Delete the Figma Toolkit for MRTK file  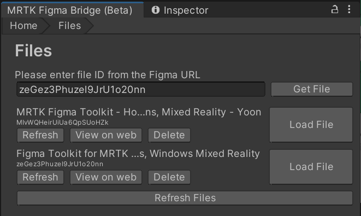169,177
